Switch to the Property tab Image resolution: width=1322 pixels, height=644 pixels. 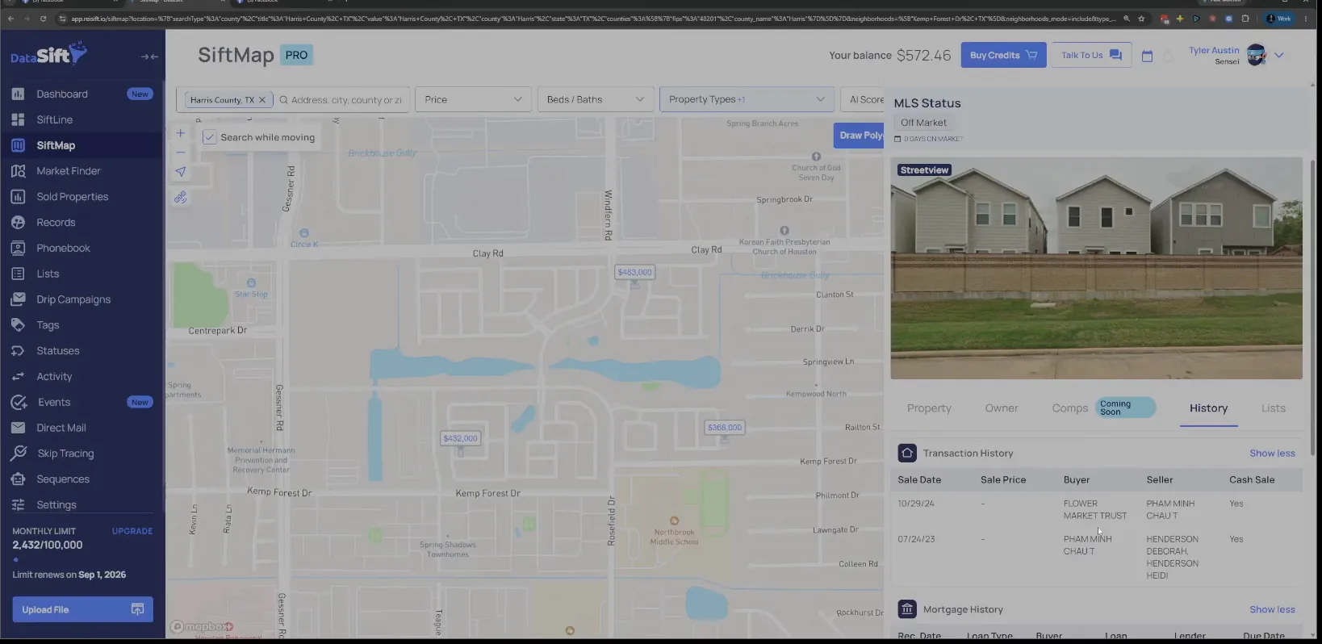tap(929, 408)
